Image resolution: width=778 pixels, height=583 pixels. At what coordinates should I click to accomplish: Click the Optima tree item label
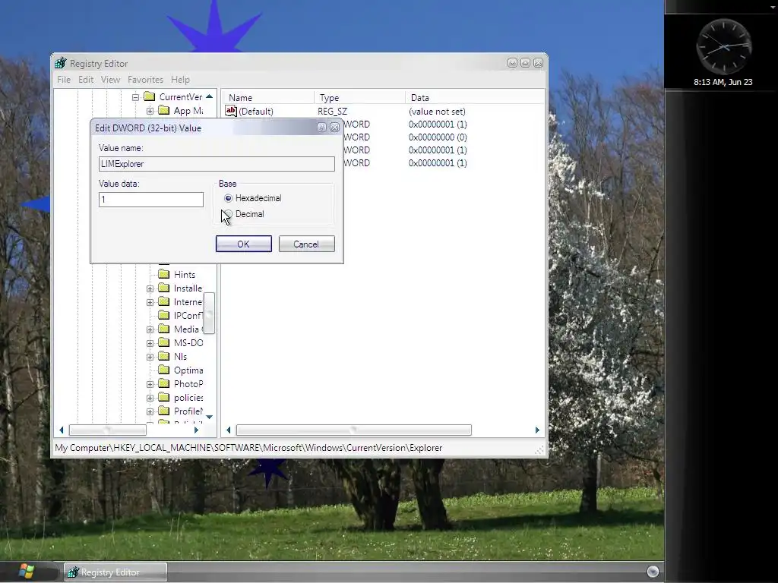coord(188,370)
